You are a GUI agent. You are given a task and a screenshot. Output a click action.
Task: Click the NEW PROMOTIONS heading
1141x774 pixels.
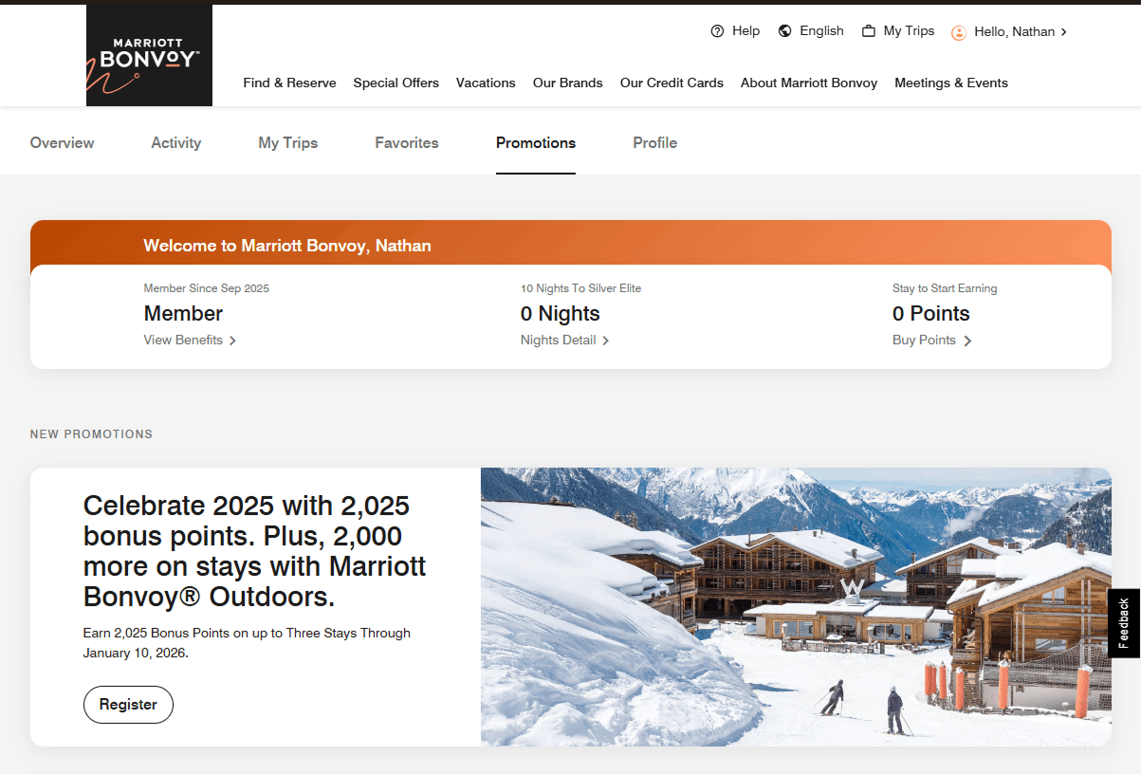click(x=91, y=434)
